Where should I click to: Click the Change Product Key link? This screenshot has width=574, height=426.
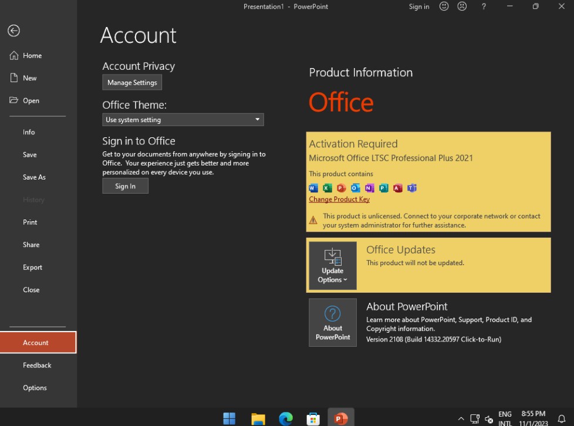pyautogui.click(x=339, y=200)
